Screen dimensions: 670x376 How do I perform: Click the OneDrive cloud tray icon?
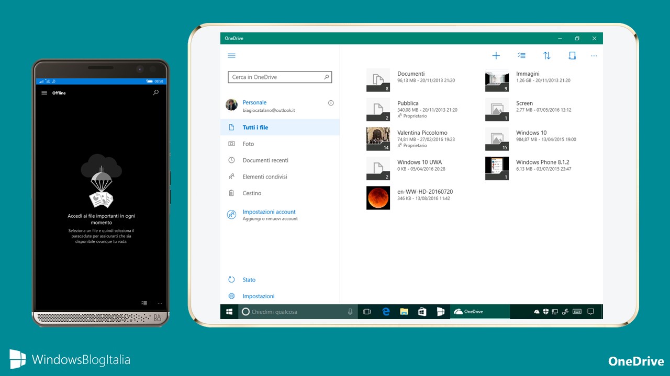(537, 312)
